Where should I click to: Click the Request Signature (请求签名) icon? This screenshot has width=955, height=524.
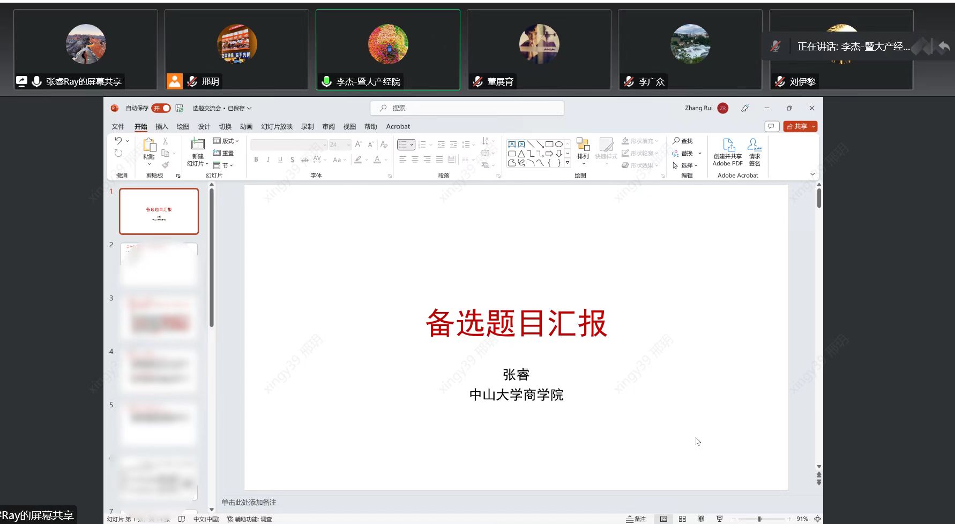755,145
